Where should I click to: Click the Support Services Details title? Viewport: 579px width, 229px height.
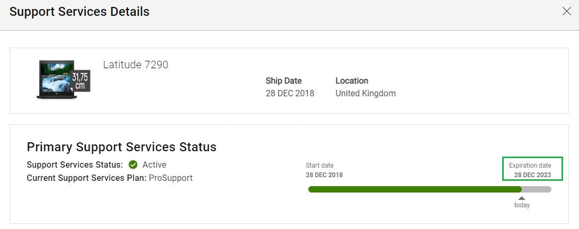pos(79,12)
